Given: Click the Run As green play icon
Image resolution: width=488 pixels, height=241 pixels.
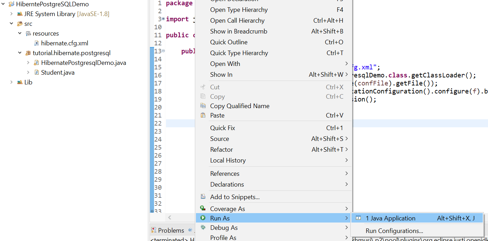Looking at the screenshot, I should pos(203,218).
